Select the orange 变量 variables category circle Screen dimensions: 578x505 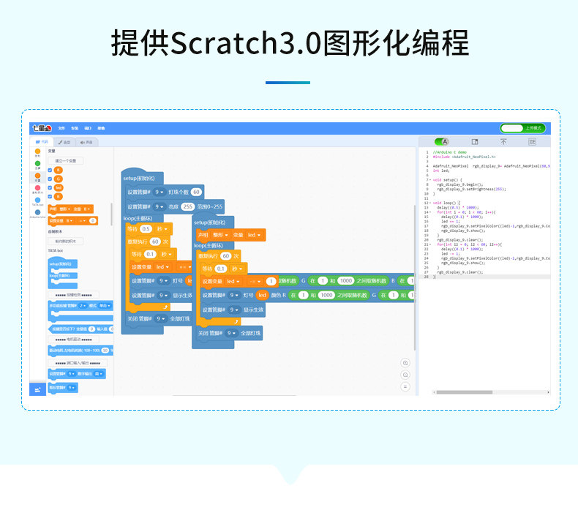tap(37, 176)
